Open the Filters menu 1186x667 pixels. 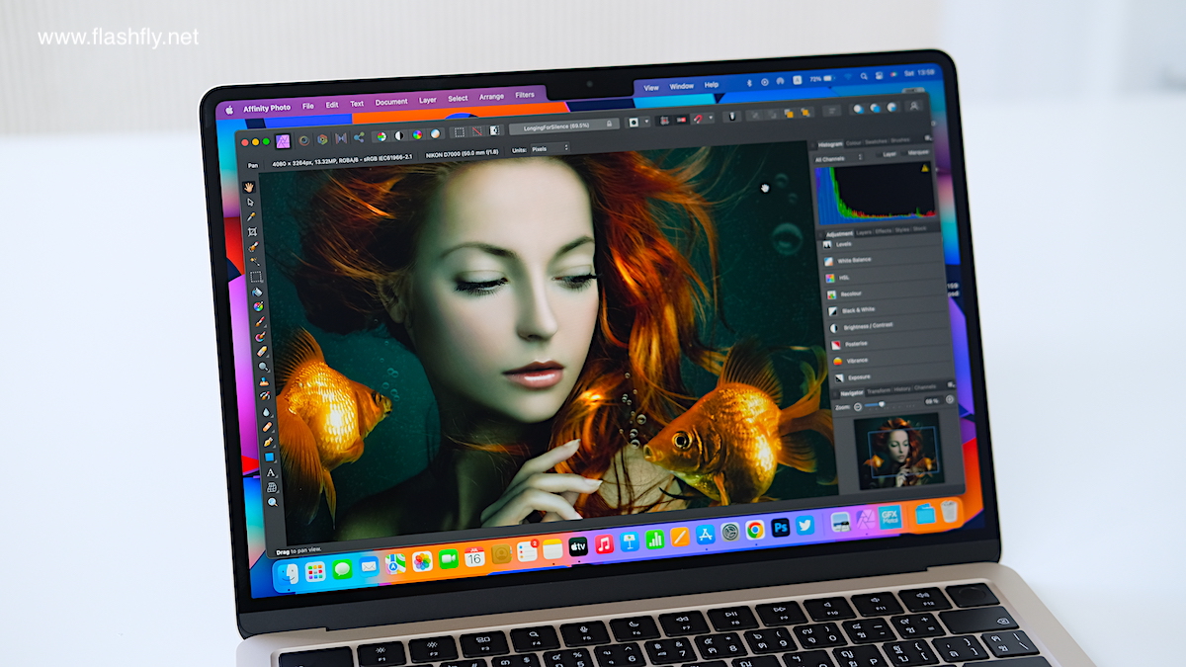pos(525,96)
